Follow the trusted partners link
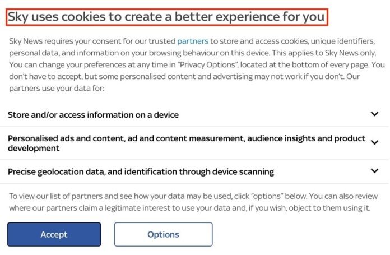This screenshot has height=255, width=390. (x=192, y=41)
